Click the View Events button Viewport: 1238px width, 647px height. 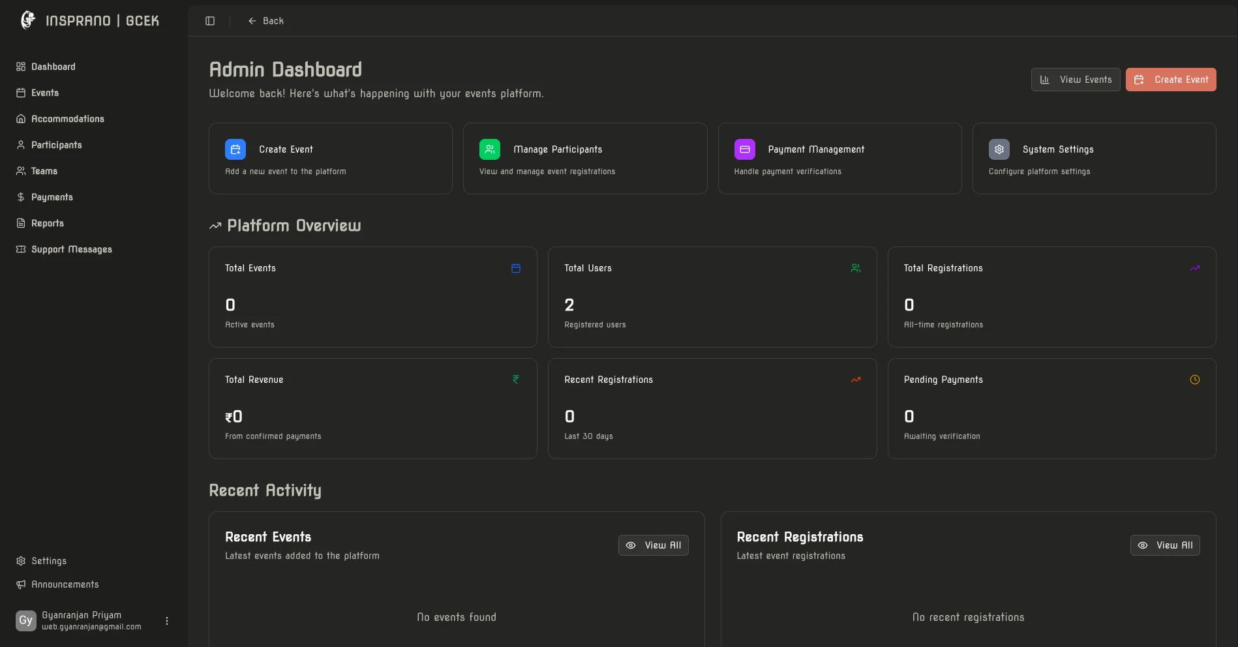(1075, 79)
